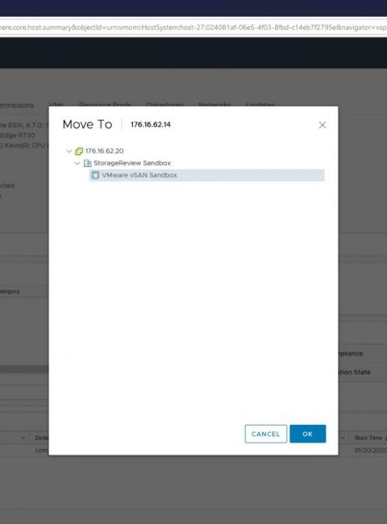Viewport: 387px width, 524px height.
Task: Click the vCenter icon beside 176.16.62.20
Action: click(x=79, y=151)
